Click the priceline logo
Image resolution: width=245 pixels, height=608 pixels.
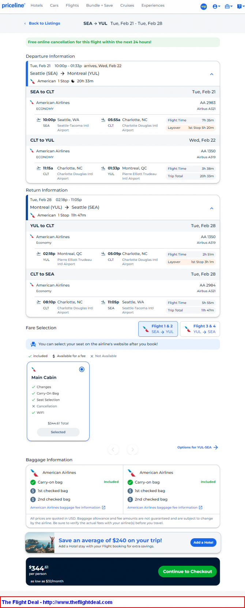pyautogui.click(x=14, y=6)
